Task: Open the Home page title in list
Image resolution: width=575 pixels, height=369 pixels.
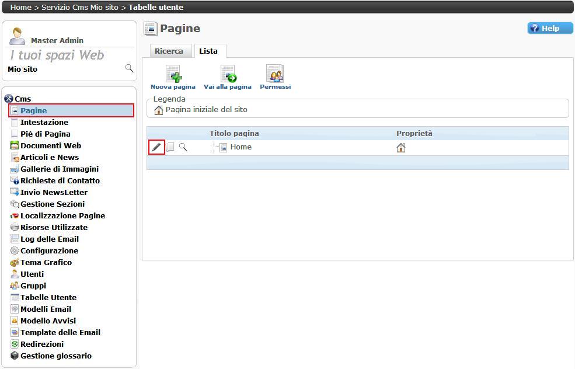Action: [x=241, y=147]
